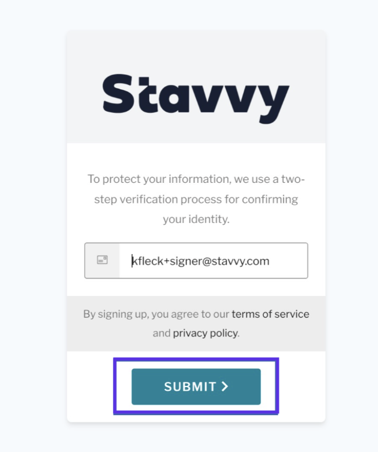Click the word SUBMIT on teal button
The height and width of the screenshot is (452, 378).
pos(190,387)
